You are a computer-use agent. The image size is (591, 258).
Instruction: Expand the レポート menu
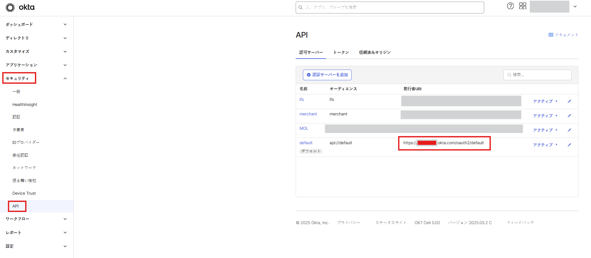click(65, 233)
